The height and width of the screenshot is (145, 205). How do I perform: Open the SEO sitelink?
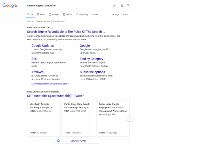[34, 59]
